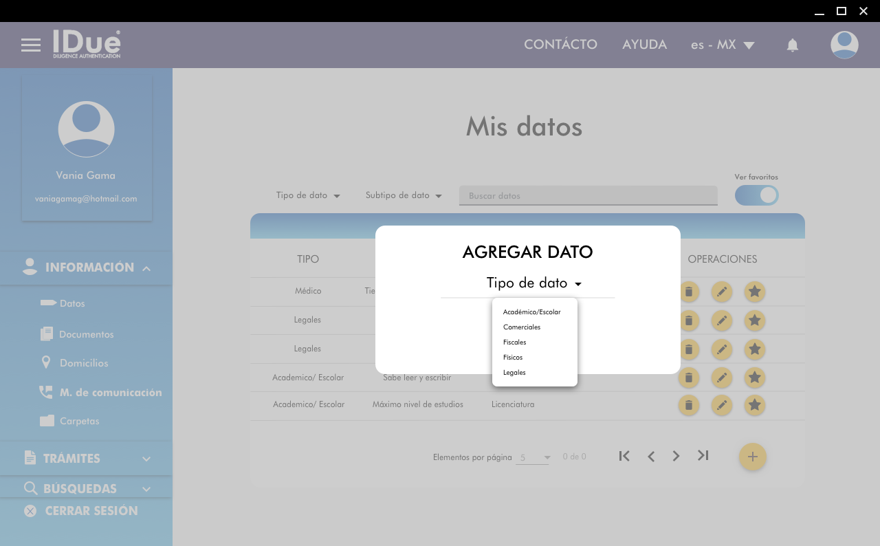
Task: Click the Buscar datos search field
Action: coord(588,196)
